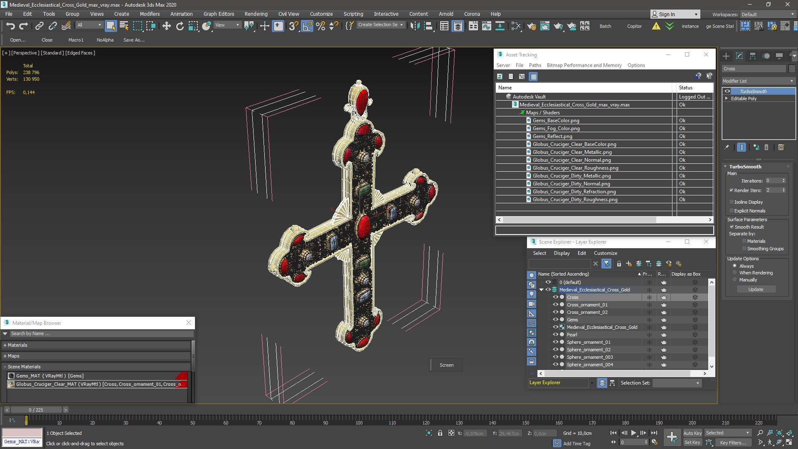The width and height of the screenshot is (798, 449).
Task: Toggle 3D Snaps icon
Action: click(293, 26)
